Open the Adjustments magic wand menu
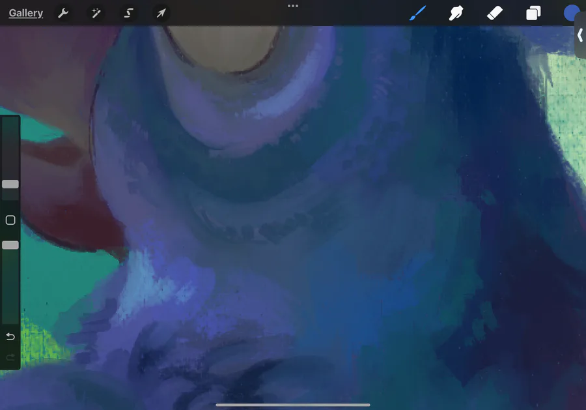 click(x=96, y=13)
